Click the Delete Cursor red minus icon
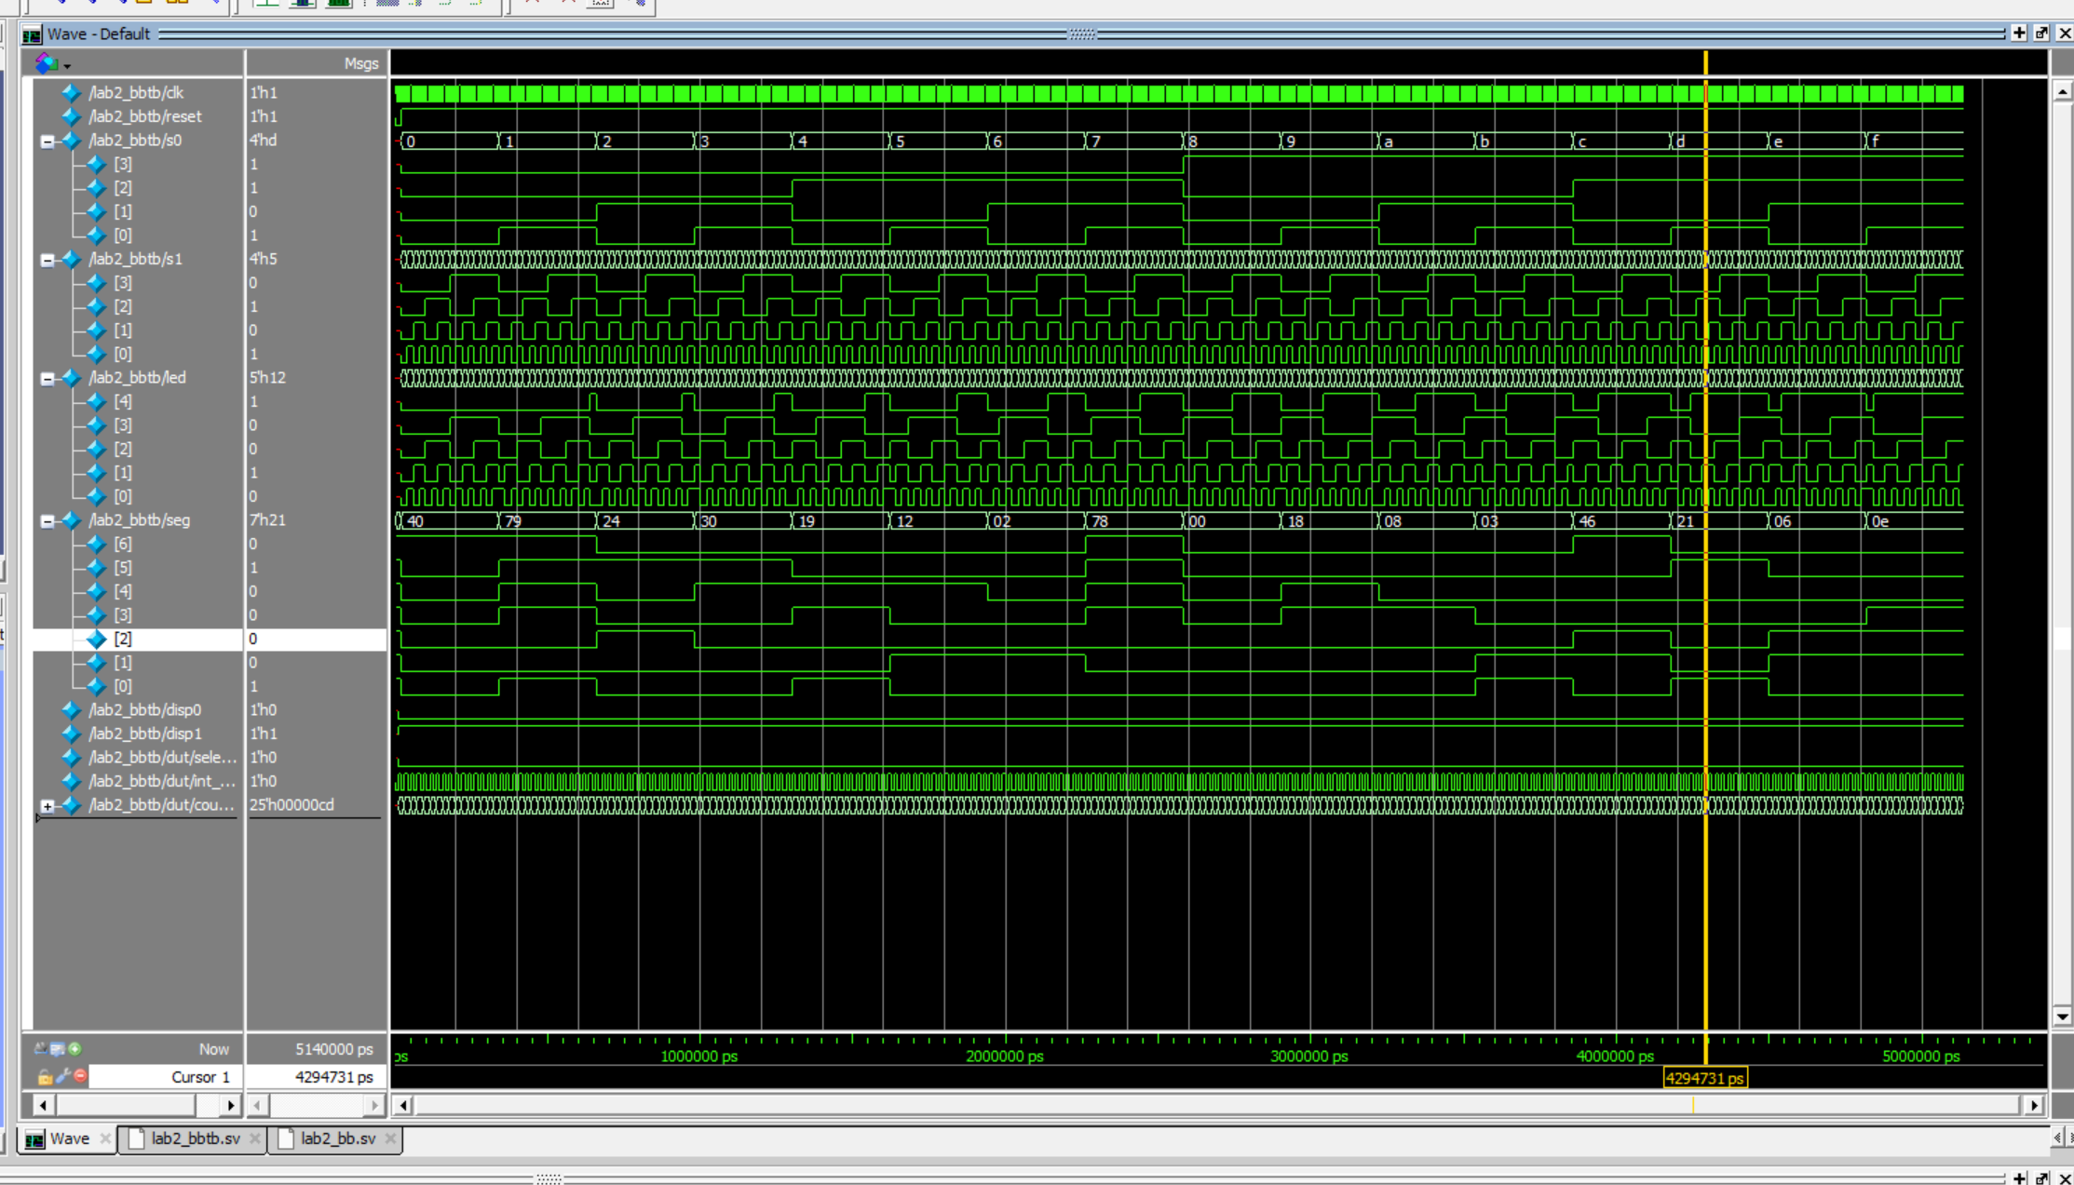Screen dimensions: 2074x1185 tap(81, 1076)
